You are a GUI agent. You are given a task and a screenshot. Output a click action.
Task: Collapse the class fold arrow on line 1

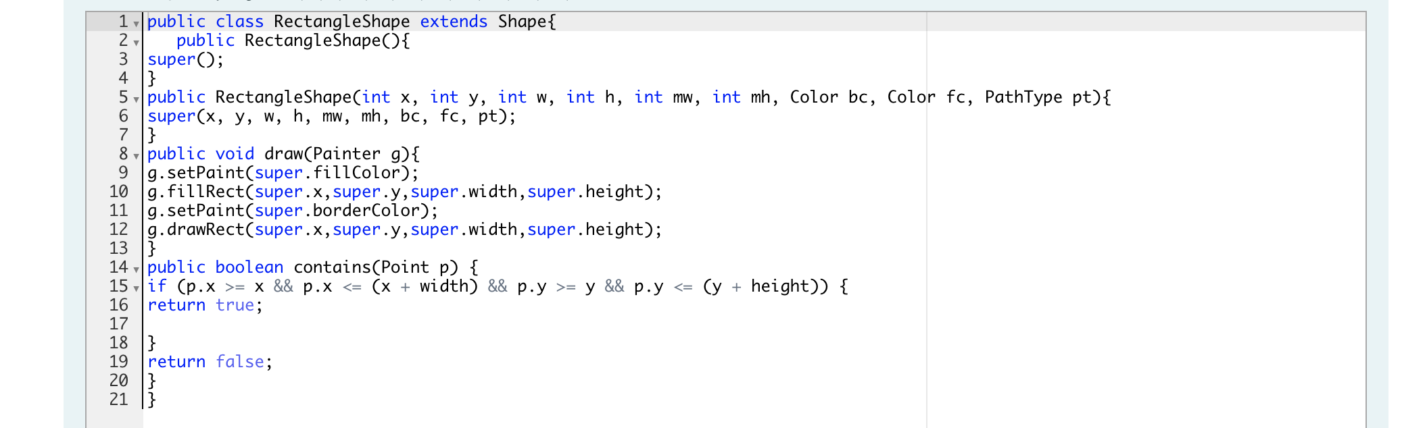pyautogui.click(x=136, y=24)
